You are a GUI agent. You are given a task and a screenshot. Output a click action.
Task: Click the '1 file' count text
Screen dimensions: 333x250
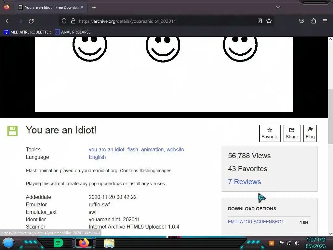(304, 222)
